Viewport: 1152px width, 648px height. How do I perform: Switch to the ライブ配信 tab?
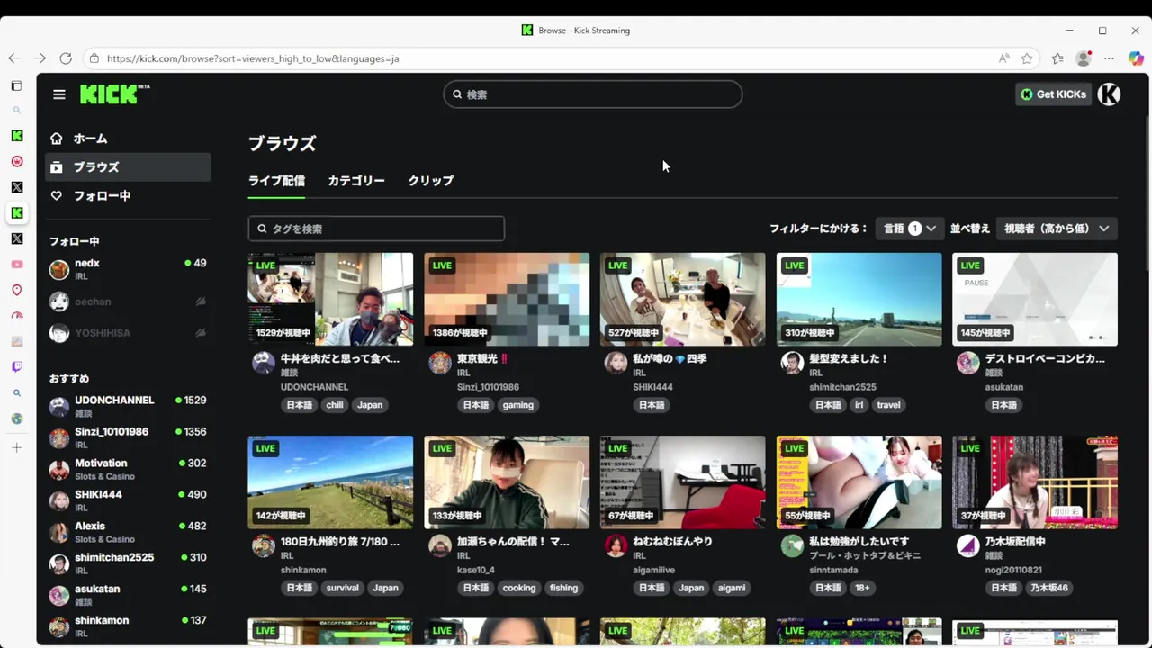click(x=276, y=181)
